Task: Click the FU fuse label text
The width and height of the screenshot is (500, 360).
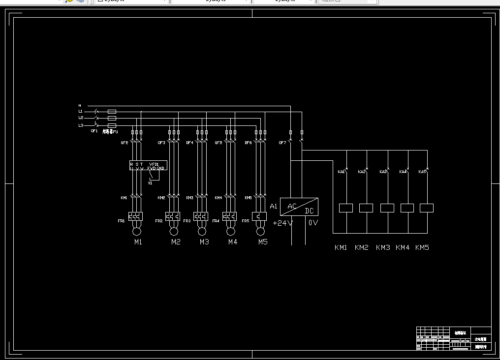Action: (110, 132)
